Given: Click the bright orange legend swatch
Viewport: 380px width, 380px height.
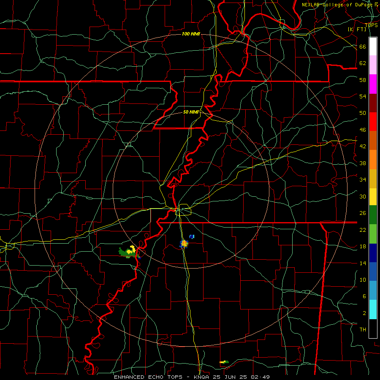Looking at the screenshot, I should tap(373, 160).
